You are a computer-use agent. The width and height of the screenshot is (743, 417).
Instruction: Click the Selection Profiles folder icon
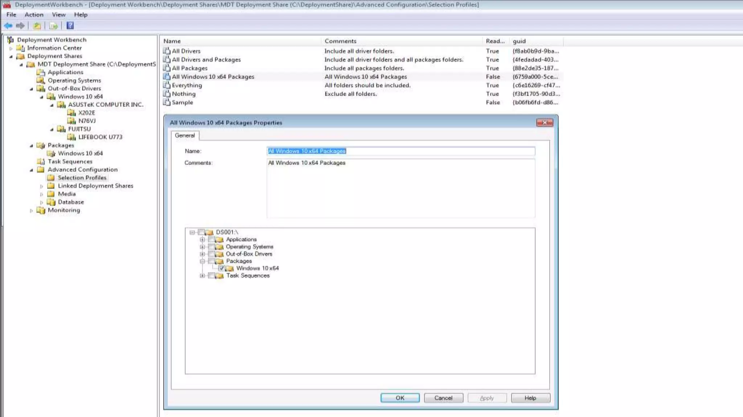51,178
